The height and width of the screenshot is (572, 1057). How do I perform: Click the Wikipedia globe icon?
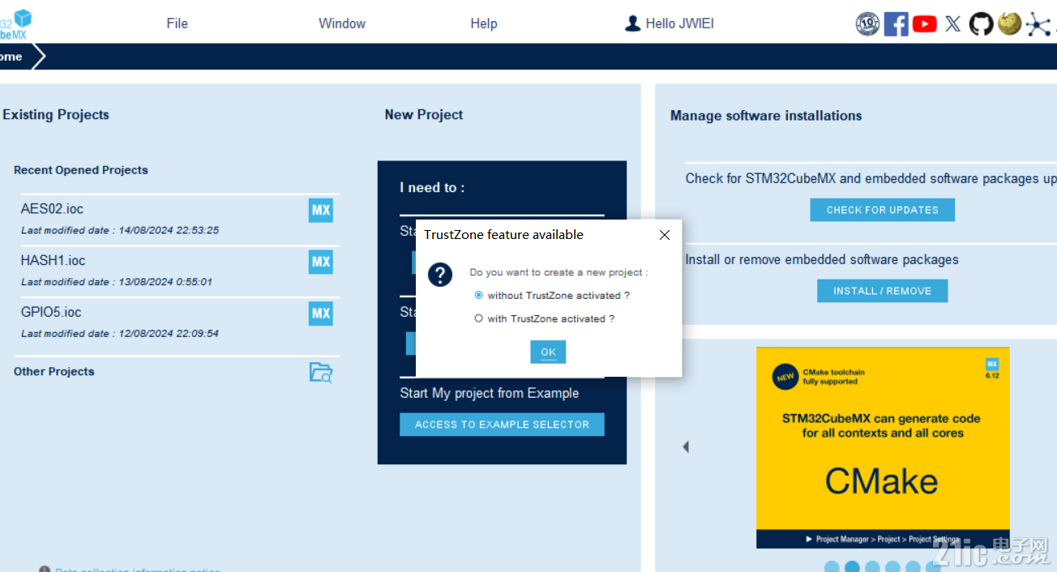1009,23
